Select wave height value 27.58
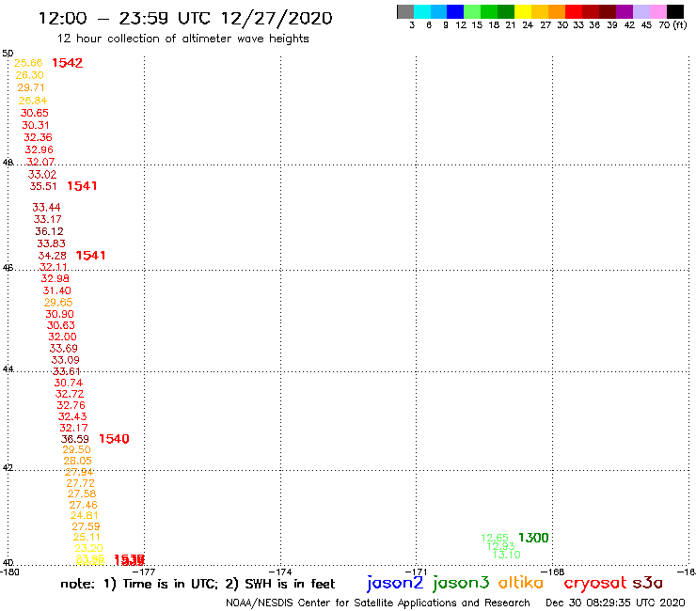This screenshot has height=611, width=696. tap(82, 493)
